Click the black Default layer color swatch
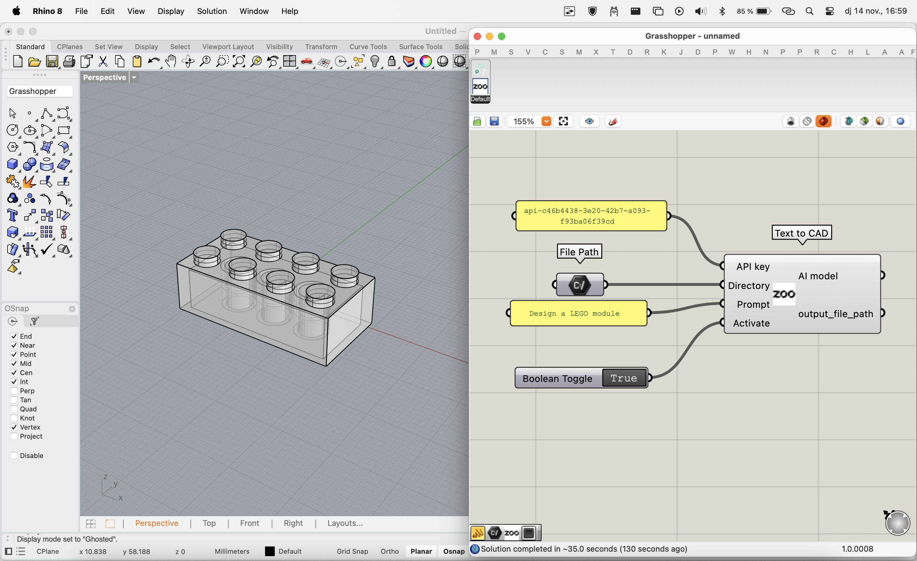Screen dimensions: 917x561 coord(270,551)
